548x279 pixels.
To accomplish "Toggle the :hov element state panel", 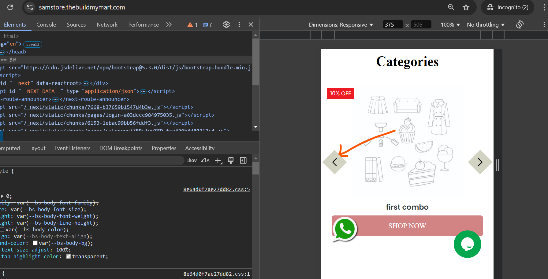I will pos(192,160).
